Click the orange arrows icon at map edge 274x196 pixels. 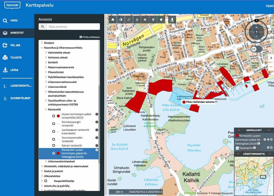(271, 67)
